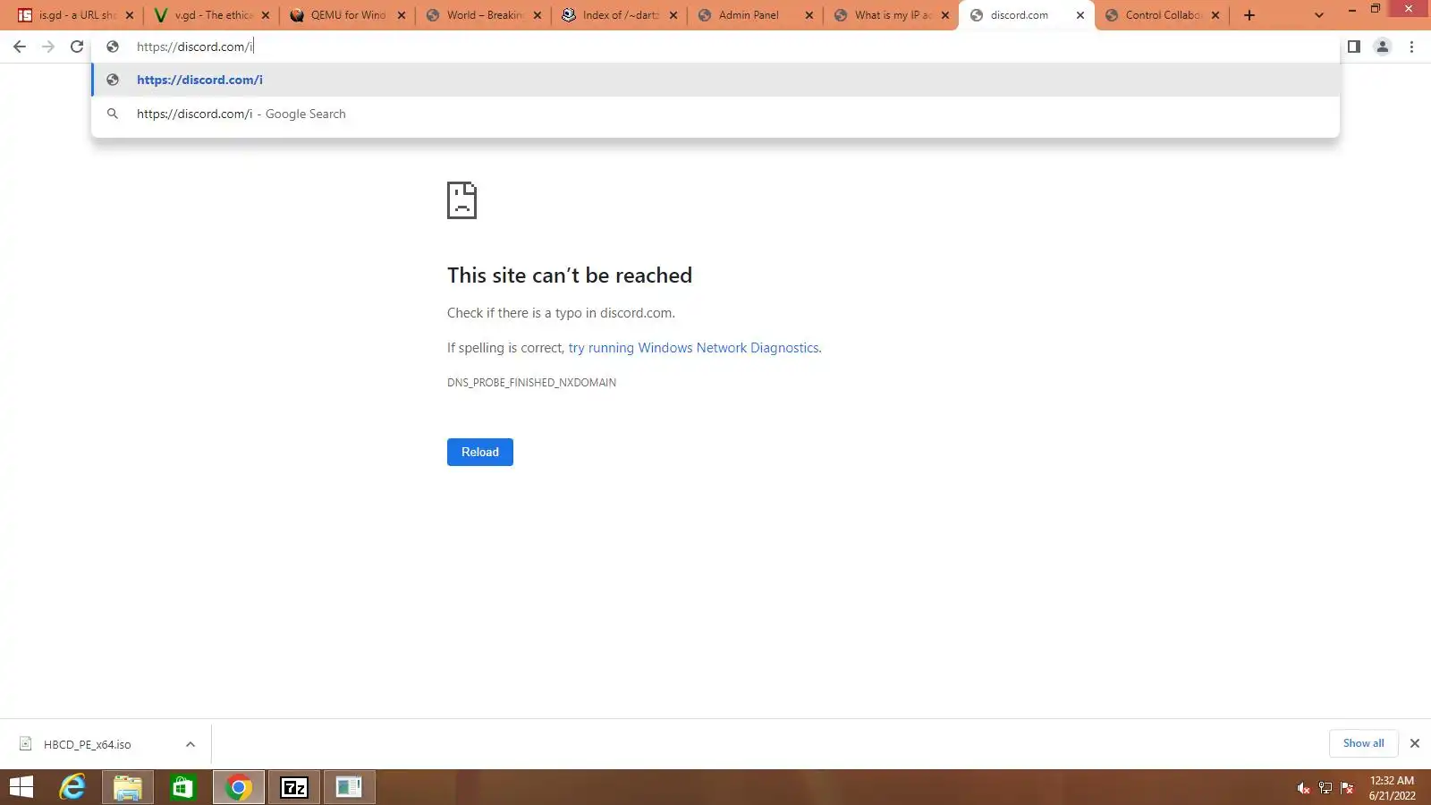Open the network tray icon
The width and height of the screenshot is (1431, 805).
[1325, 788]
